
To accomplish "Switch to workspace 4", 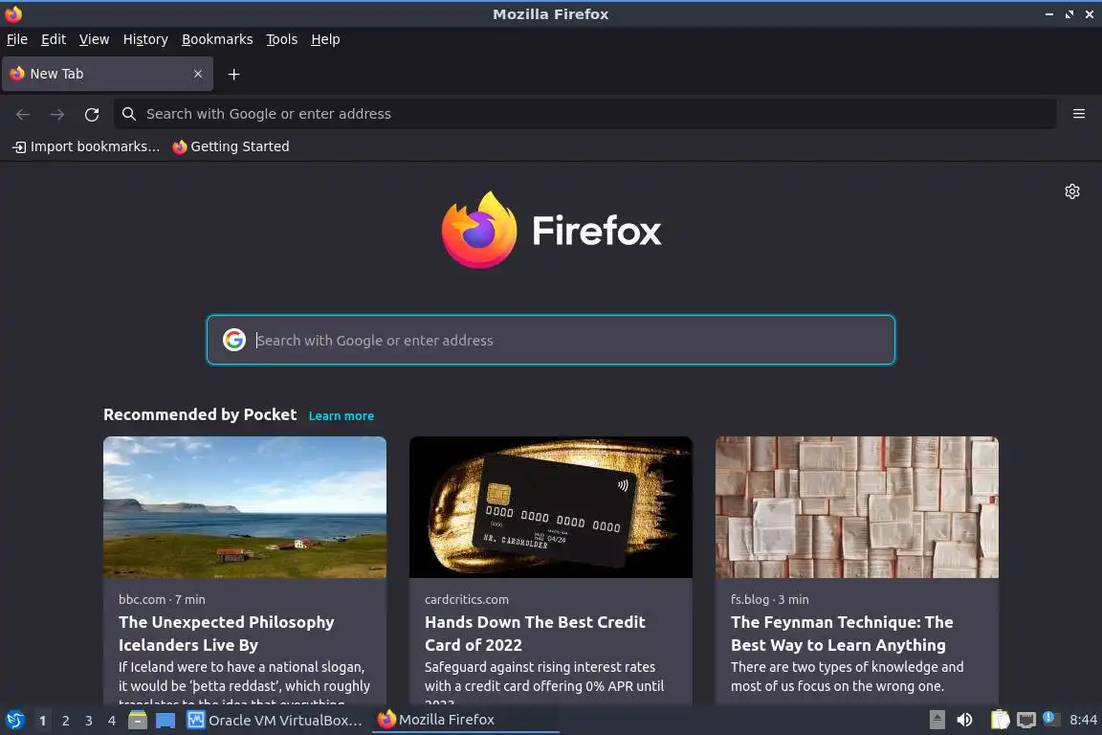I will click(x=112, y=721).
